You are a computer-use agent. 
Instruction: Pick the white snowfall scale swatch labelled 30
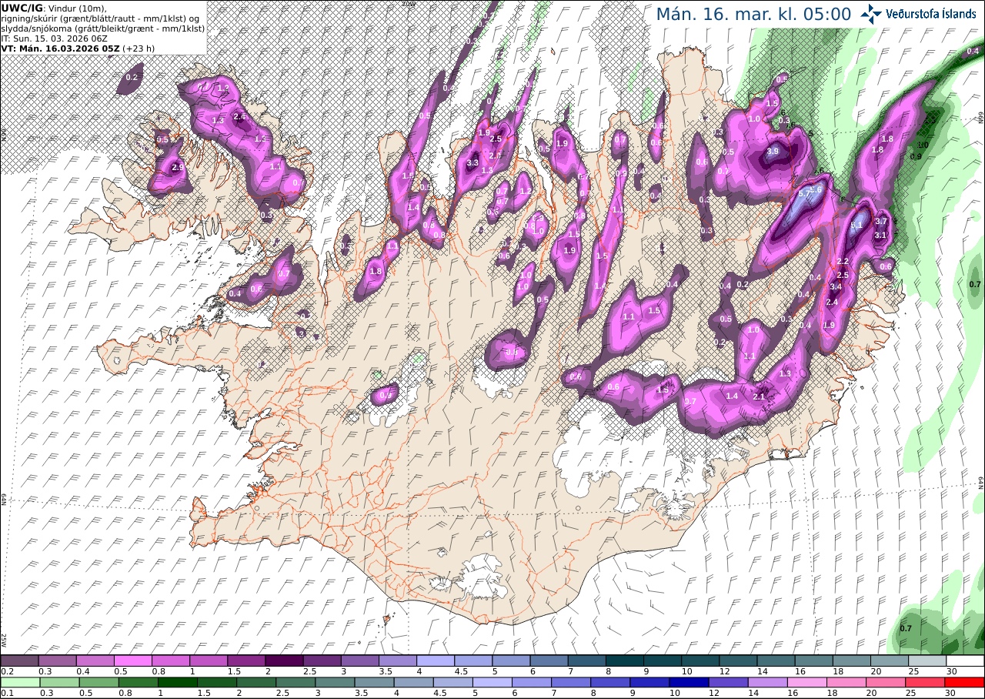966,661
